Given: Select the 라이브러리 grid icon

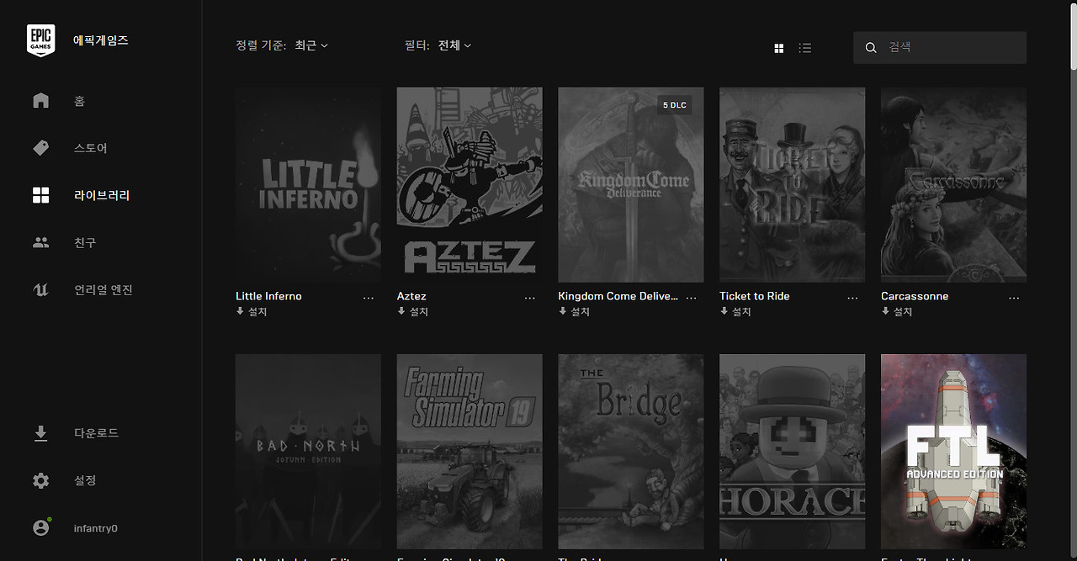Looking at the screenshot, I should point(40,195).
